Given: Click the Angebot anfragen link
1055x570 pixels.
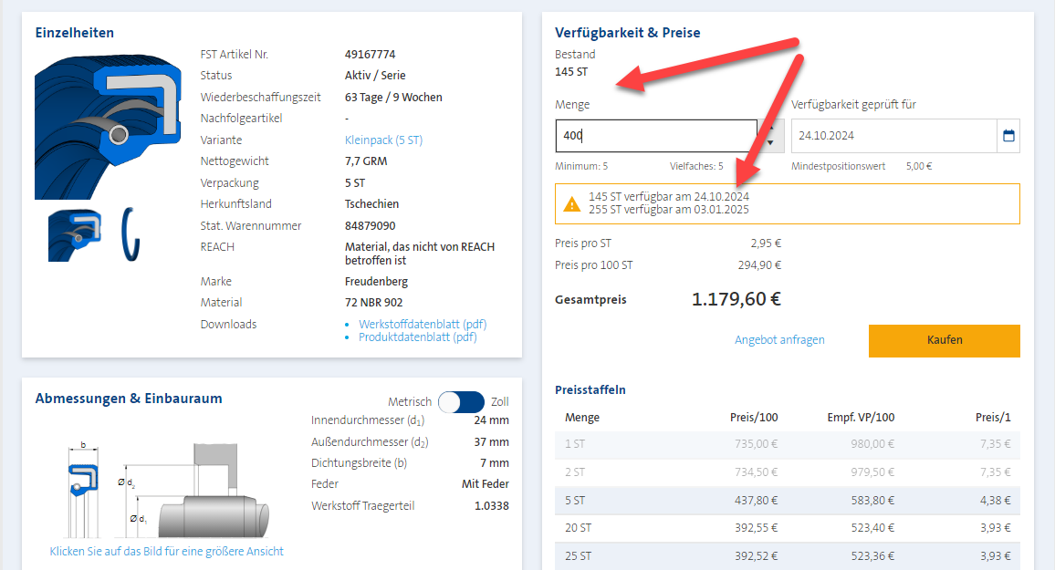Looking at the screenshot, I should 779,340.
